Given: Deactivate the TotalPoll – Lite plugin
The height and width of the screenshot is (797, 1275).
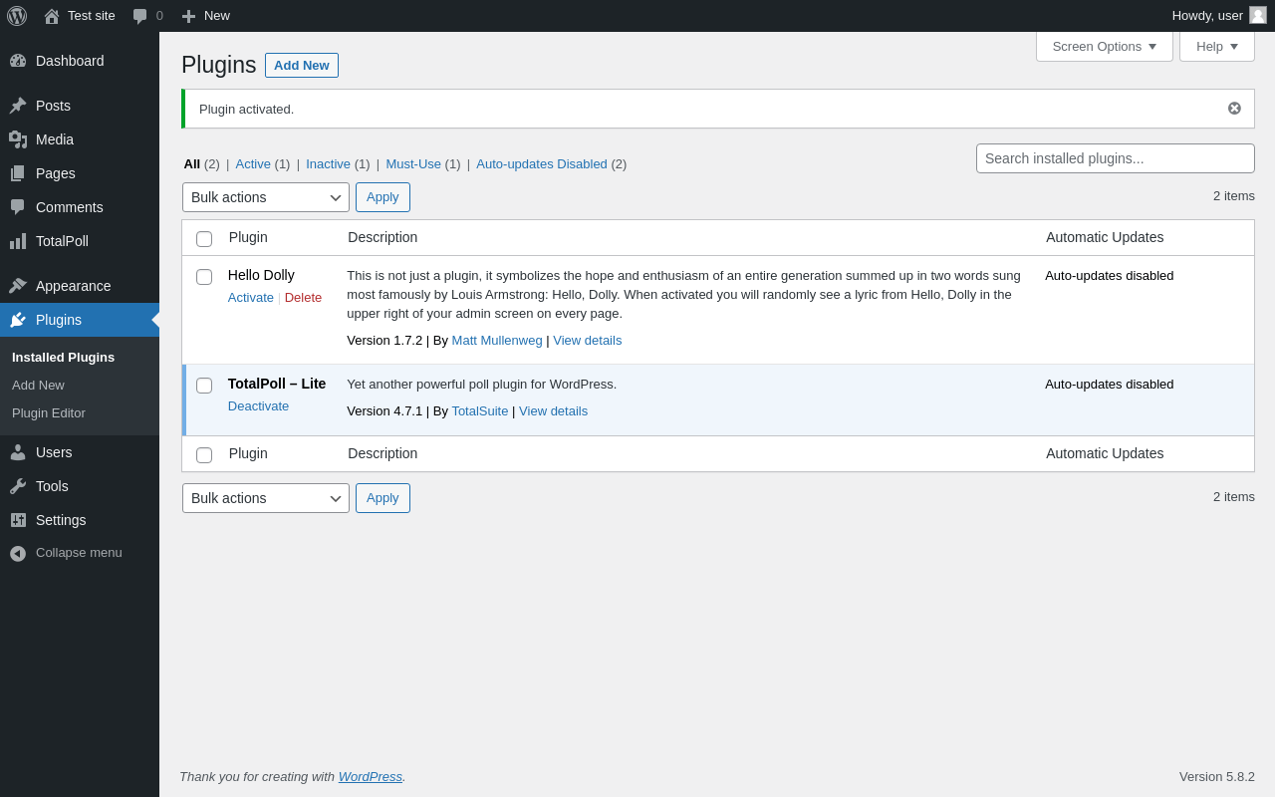Looking at the screenshot, I should (x=258, y=406).
